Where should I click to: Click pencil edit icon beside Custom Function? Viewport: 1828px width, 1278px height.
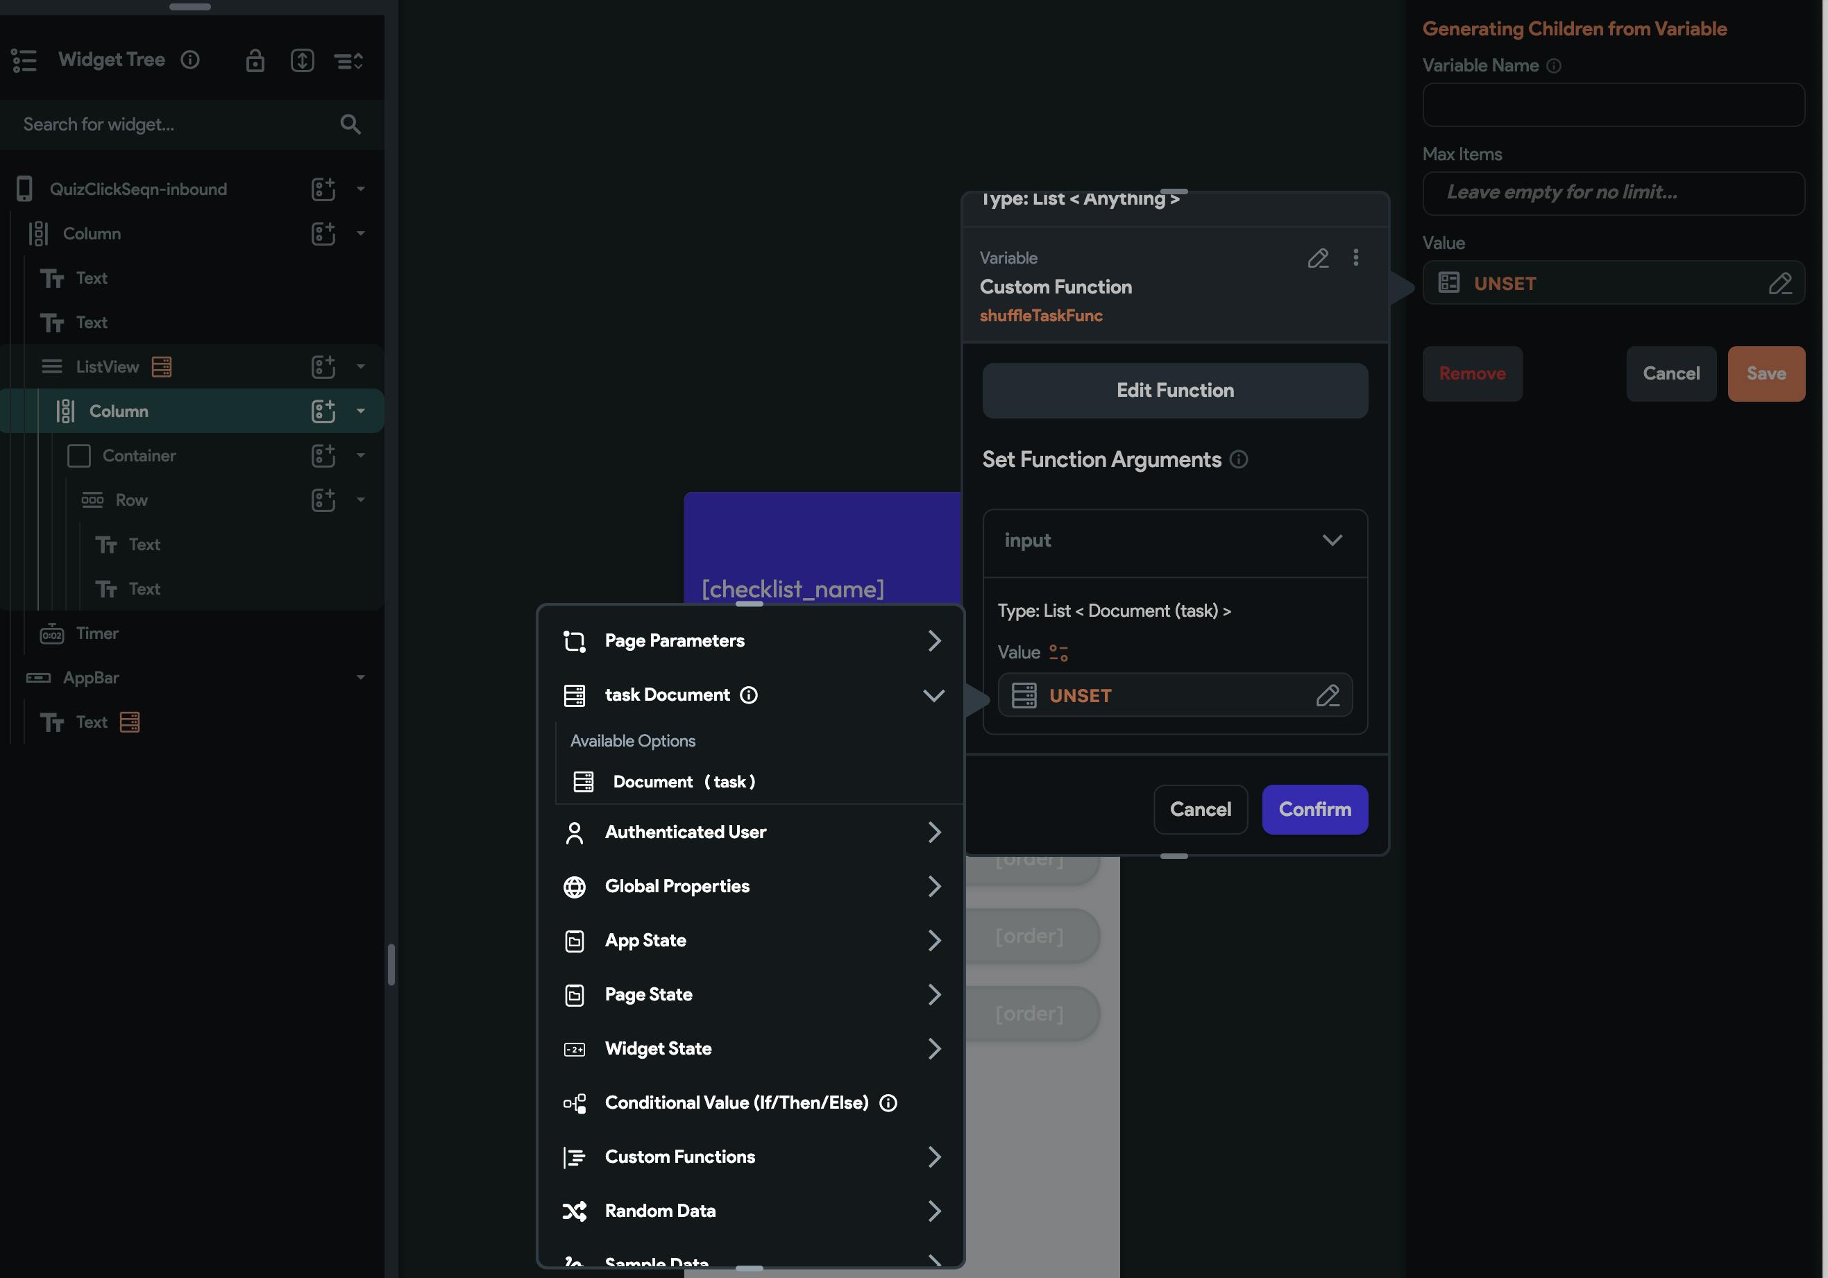[x=1318, y=258]
